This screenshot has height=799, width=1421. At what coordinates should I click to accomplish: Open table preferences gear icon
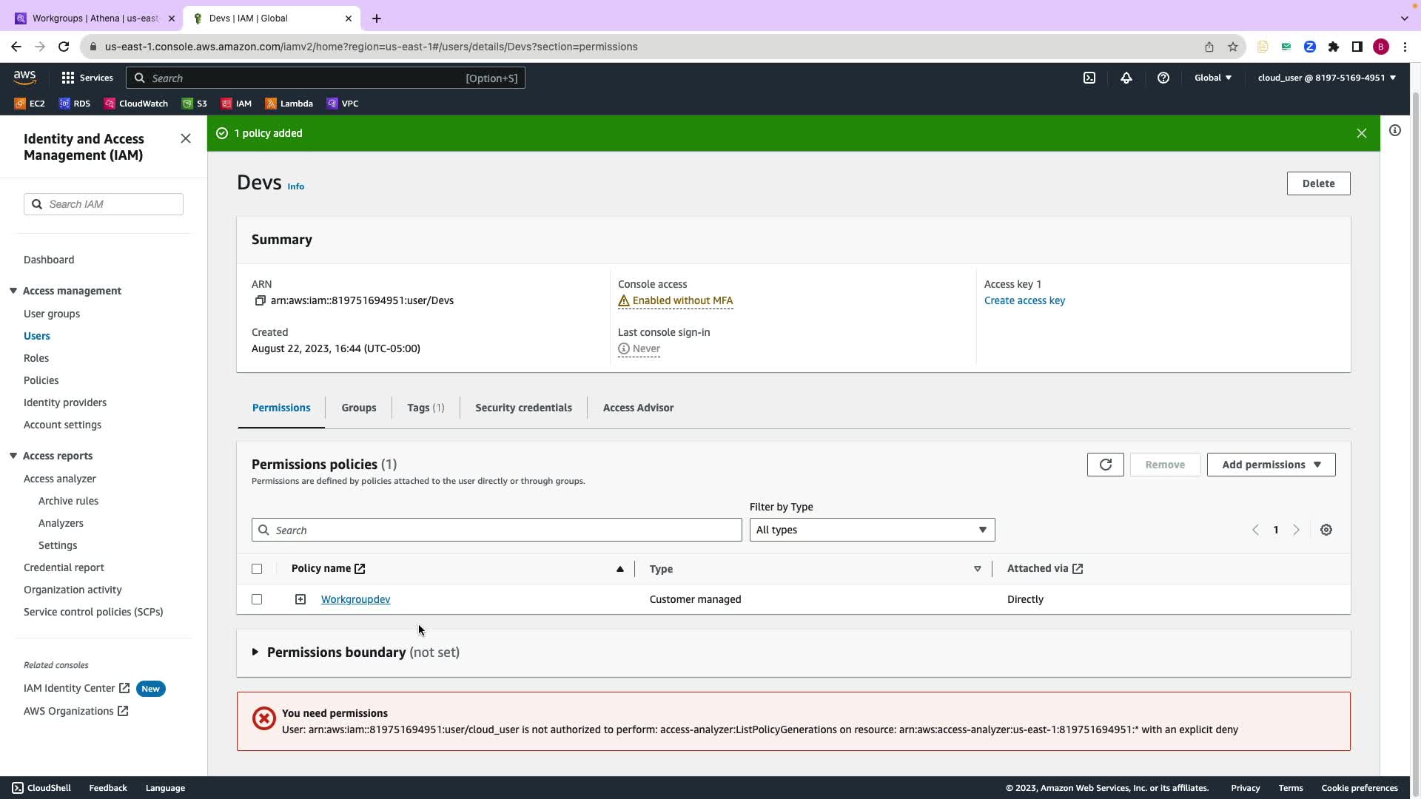[1326, 530]
